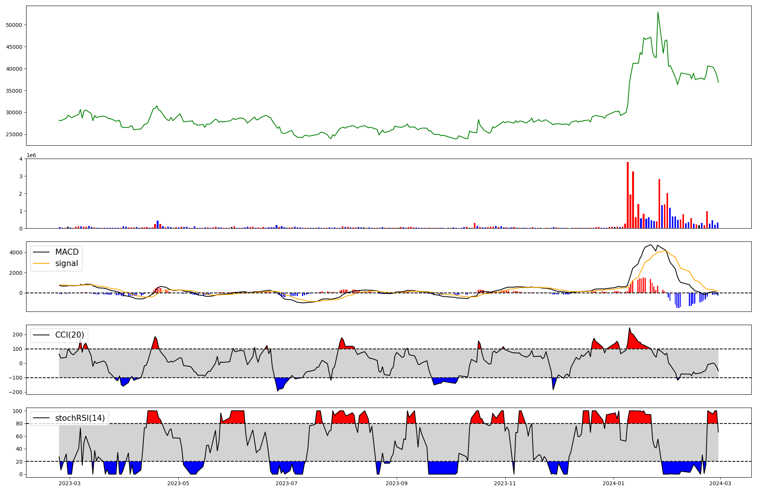Click the 25000 price axis tick label
The width and height of the screenshot is (757, 492).
(14, 134)
